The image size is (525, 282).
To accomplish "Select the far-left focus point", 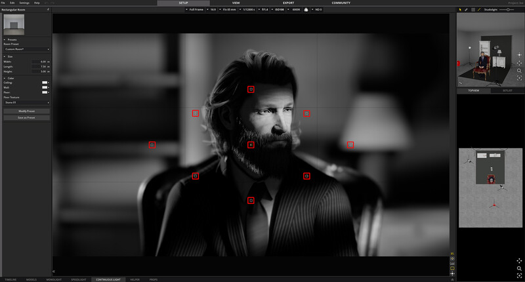I will point(152,145).
